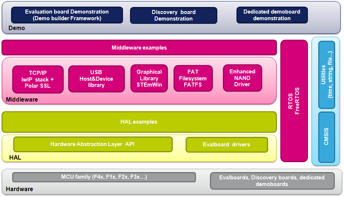Image resolution: width=344 pixels, height=197 pixels.
Task: Select the CMSIS vertical block
Action: (x=327, y=137)
